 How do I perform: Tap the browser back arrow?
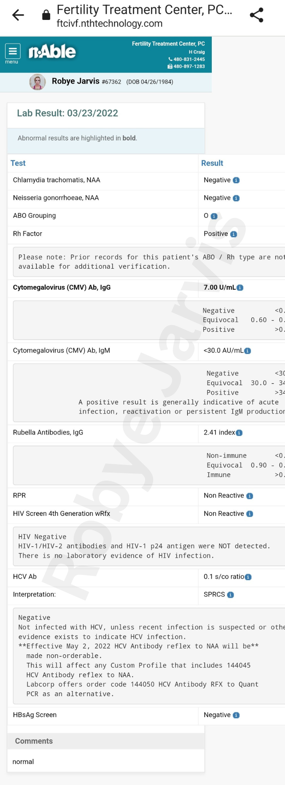[18, 15]
